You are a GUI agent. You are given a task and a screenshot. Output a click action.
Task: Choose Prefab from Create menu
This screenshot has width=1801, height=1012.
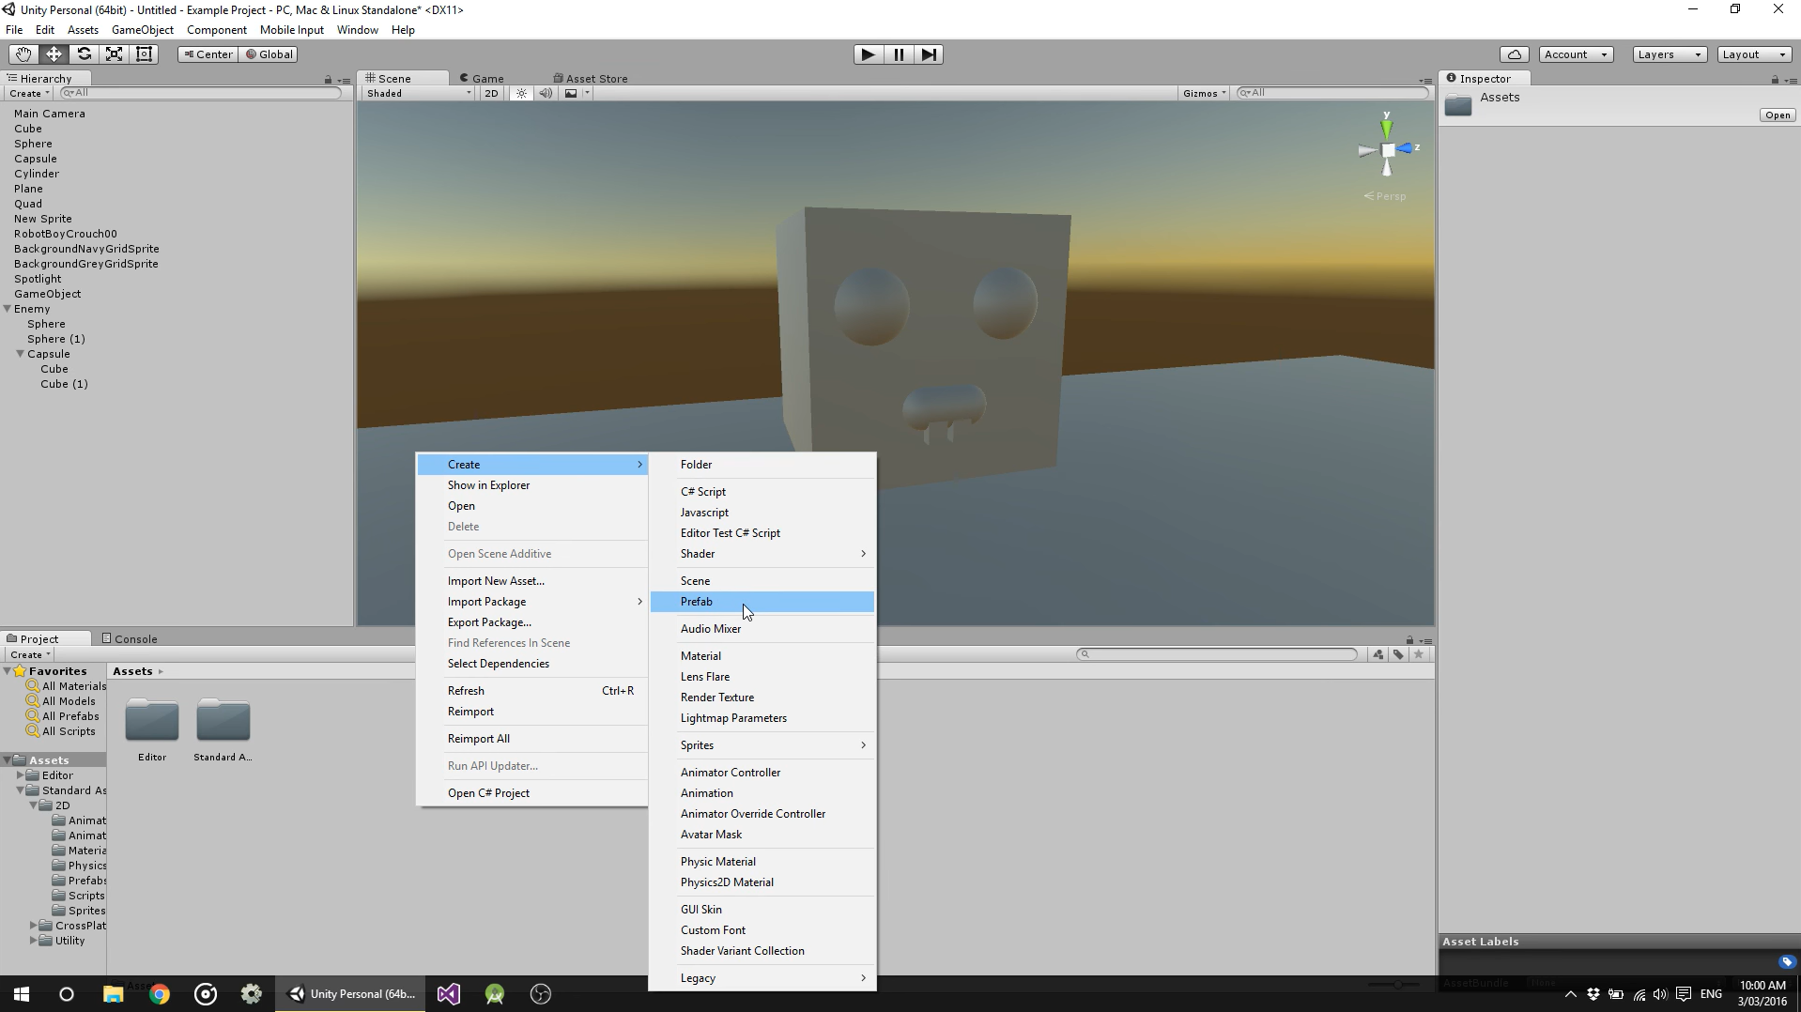762,602
